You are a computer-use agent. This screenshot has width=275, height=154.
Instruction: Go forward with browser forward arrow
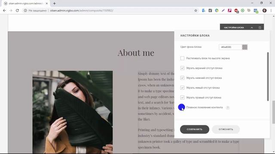pyautogui.click(x=11, y=10)
